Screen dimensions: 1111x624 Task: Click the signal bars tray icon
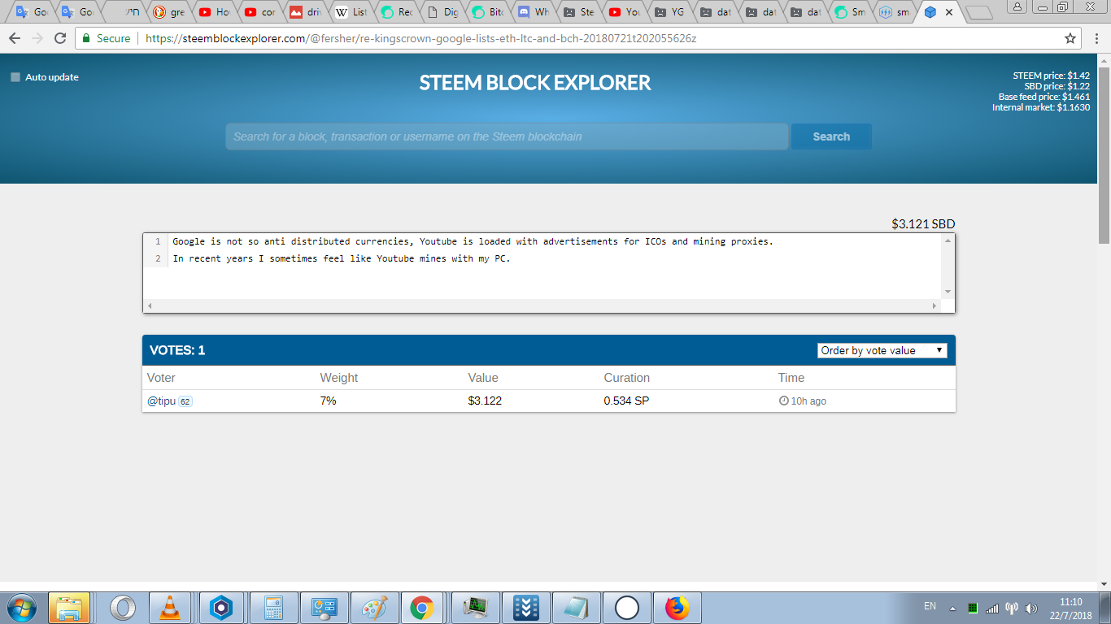point(992,608)
